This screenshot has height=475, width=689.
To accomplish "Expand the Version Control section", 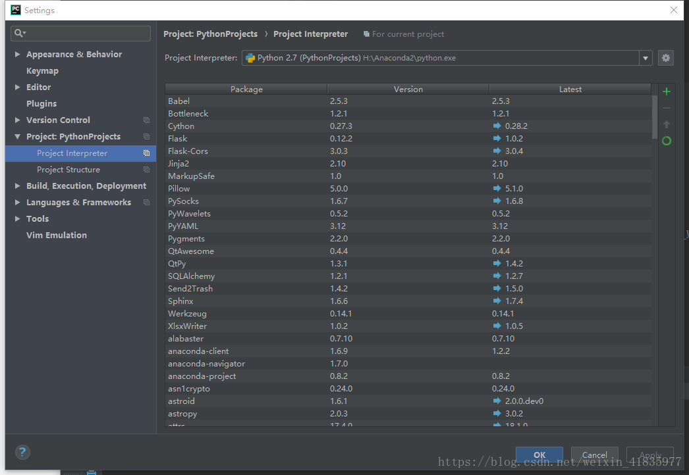I will [x=18, y=120].
